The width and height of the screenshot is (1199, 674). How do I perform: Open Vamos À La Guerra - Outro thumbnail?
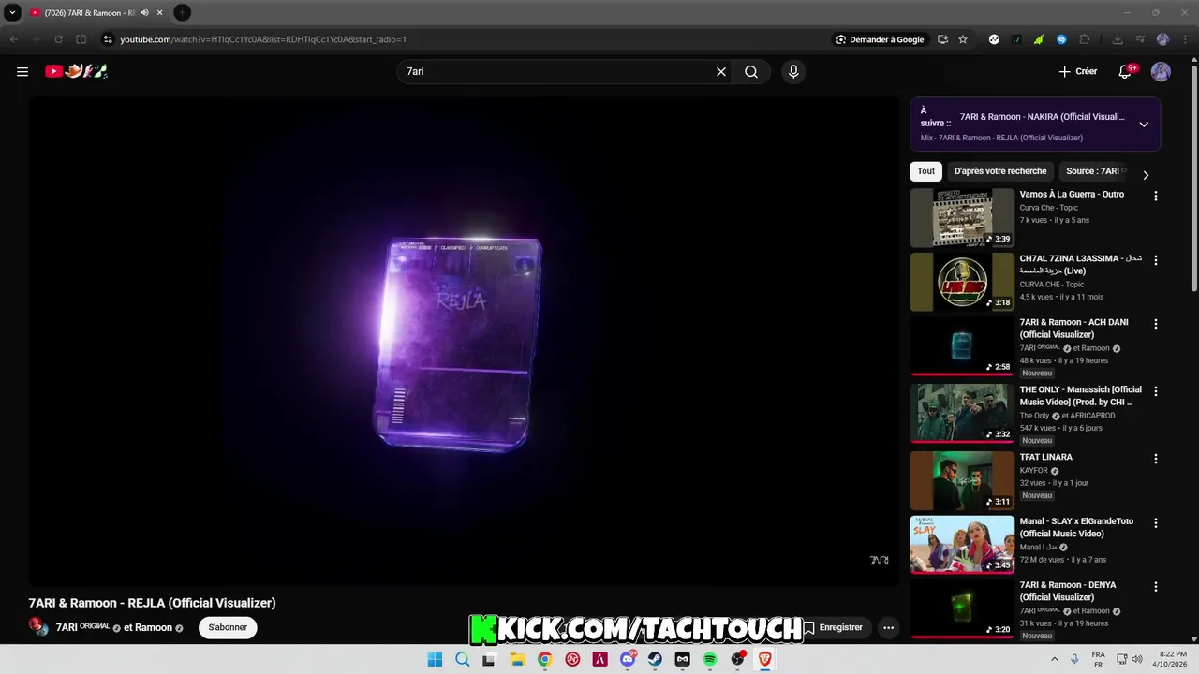point(962,217)
